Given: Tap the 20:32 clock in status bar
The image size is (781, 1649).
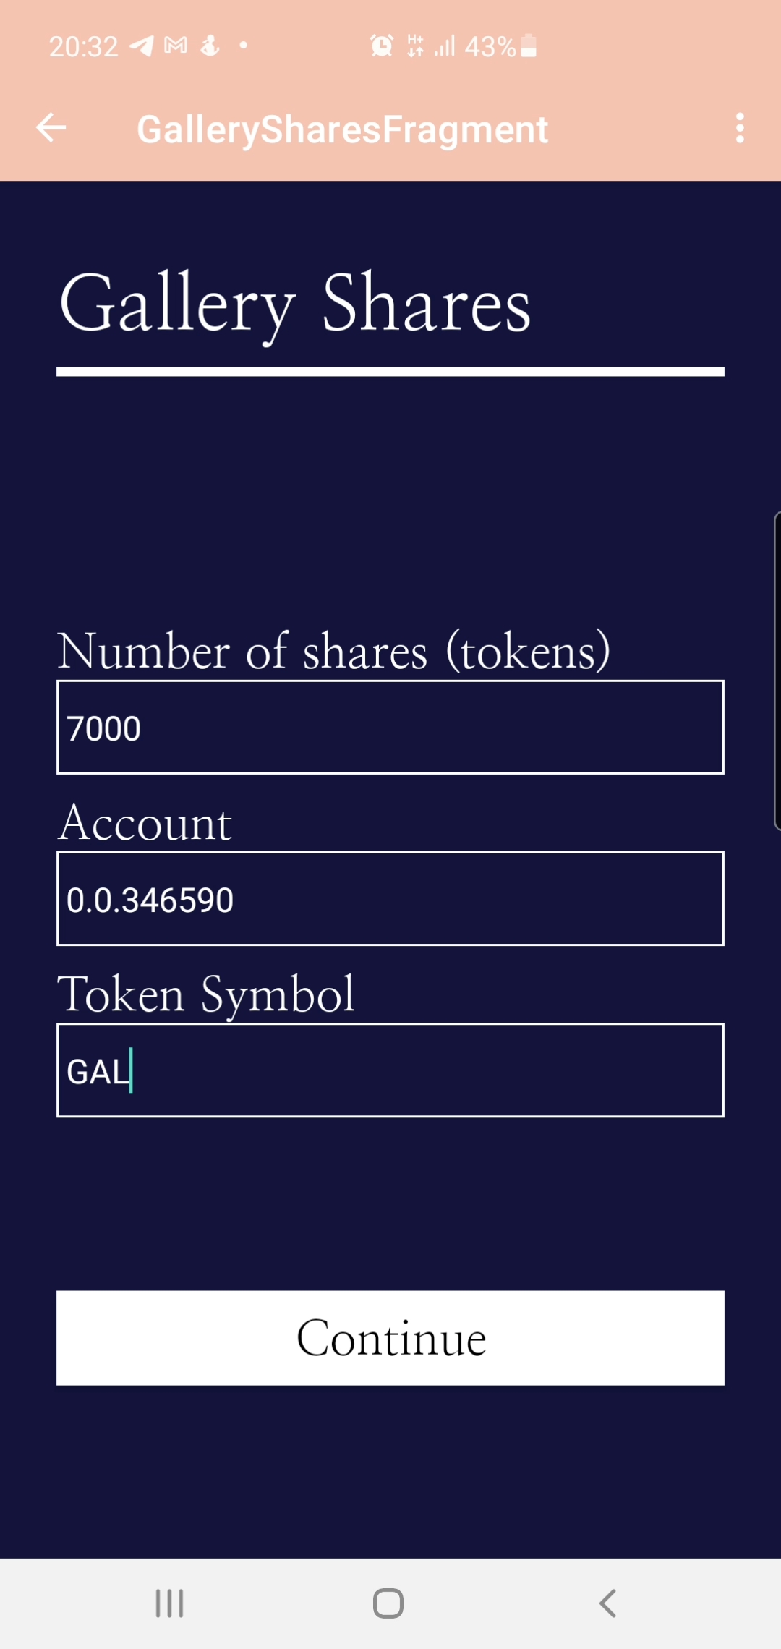Looking at the screenshot, I should 83,47.
